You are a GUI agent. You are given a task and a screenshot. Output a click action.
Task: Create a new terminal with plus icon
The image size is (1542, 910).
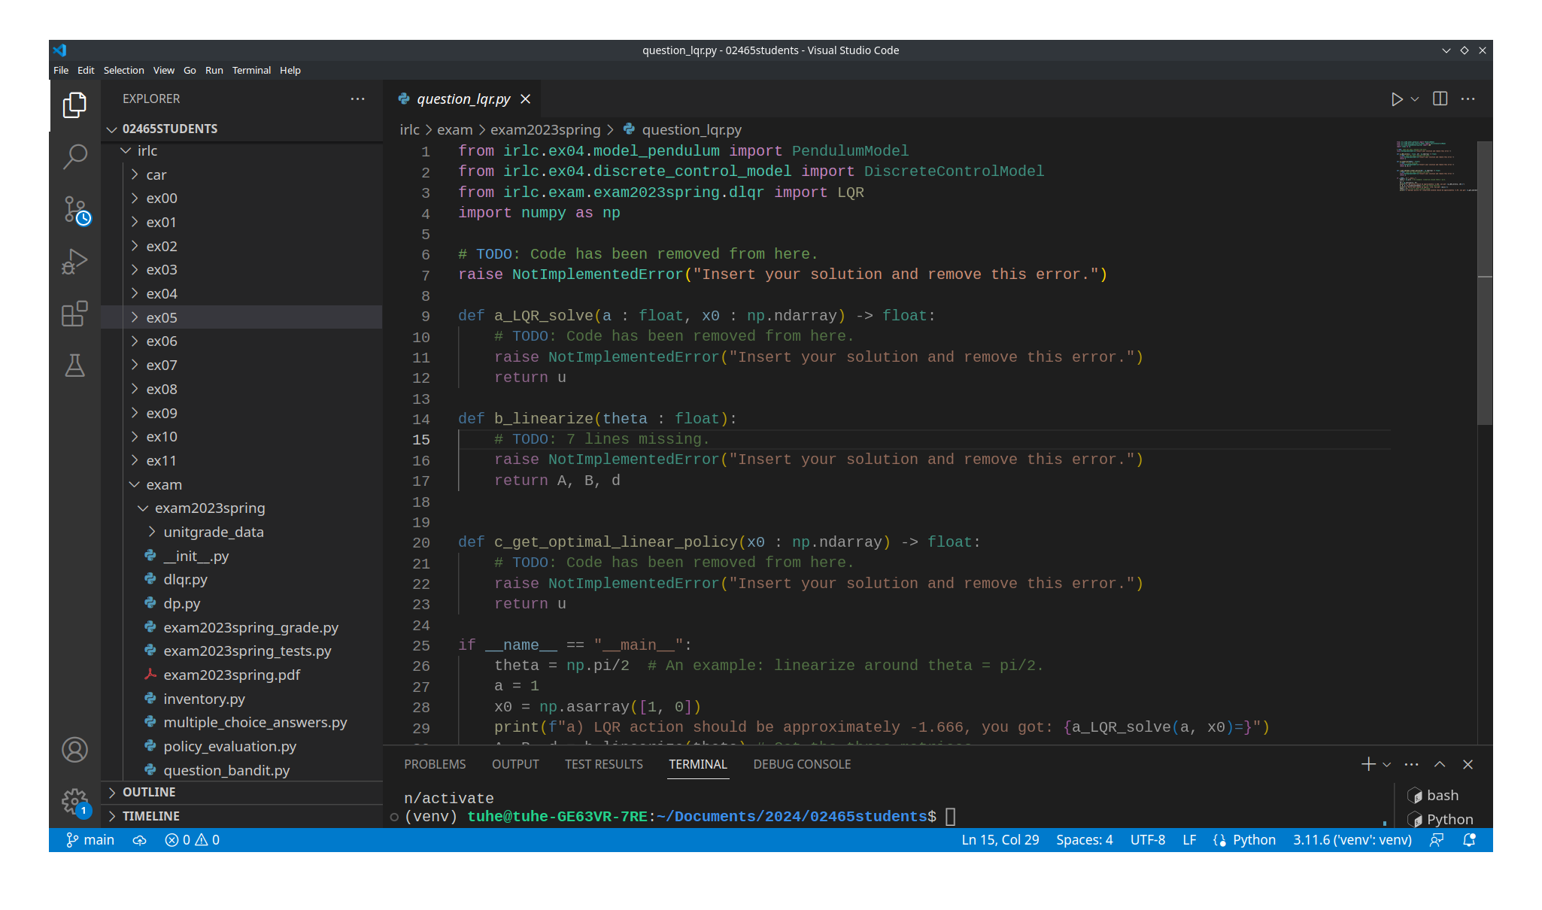pos(1368,764)
